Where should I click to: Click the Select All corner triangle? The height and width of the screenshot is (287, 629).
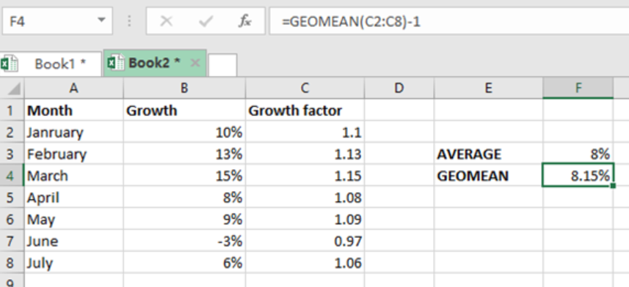point(14,89)
